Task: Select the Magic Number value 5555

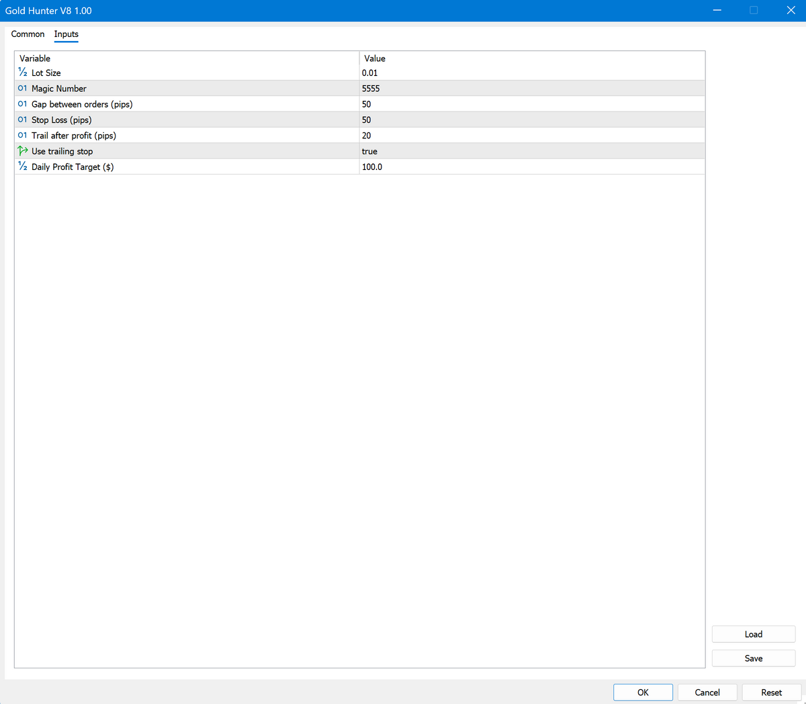Action: pyautogui.click(x=371, y=89)
